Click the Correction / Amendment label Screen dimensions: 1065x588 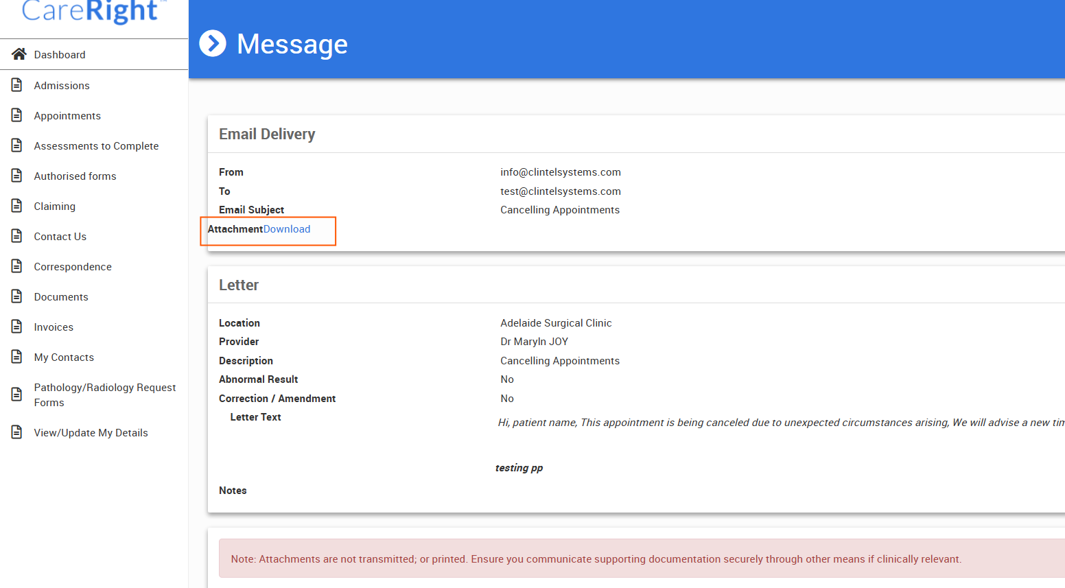pyautogui.click(x=277, y=399)
